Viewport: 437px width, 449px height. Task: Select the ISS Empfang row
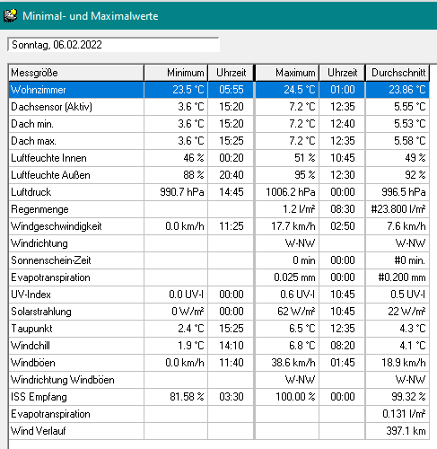(219, 397)
